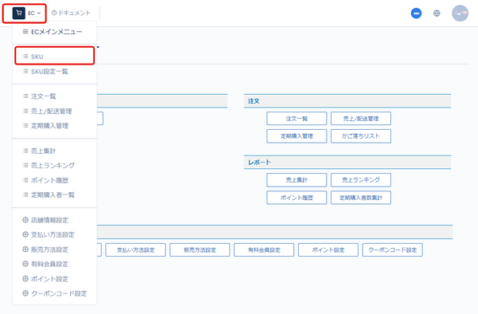Click gear icon beside ポイント設定 menu item
This screenshot has width=478, height=314.
(x=25, y=279)
